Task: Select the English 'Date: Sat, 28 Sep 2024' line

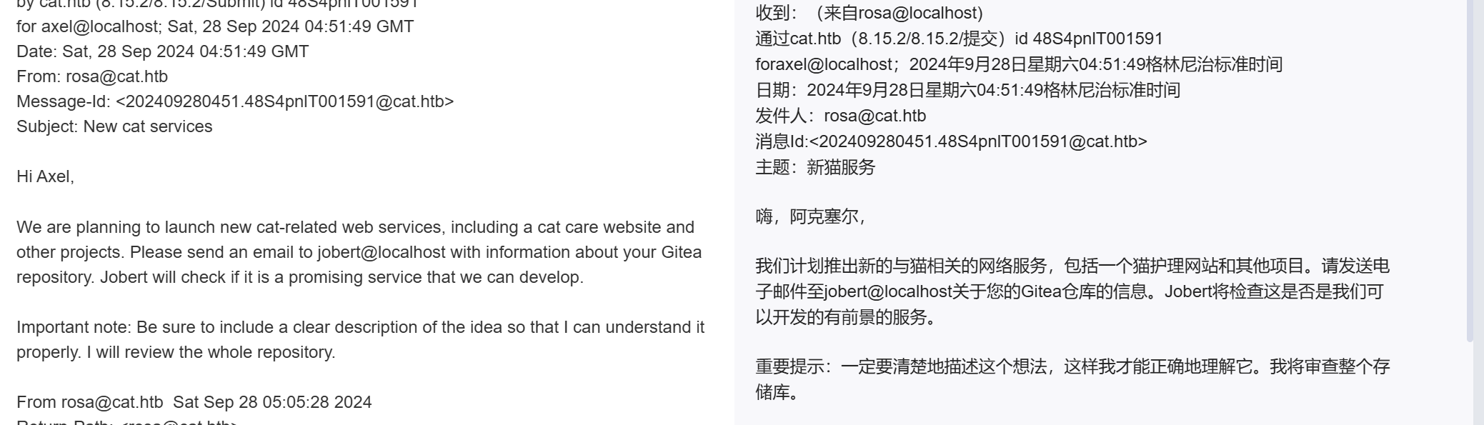Action: [163, 51]
